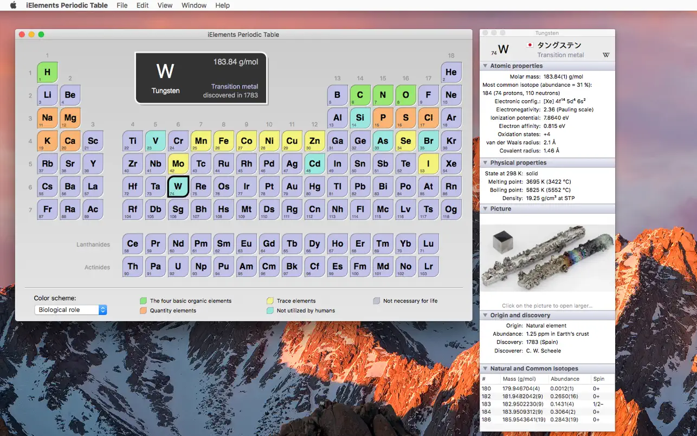The width and height of the screenshot is (697, 436).
Task: Select Uranium in the actinides row
Action: click(x=178, y=266)
